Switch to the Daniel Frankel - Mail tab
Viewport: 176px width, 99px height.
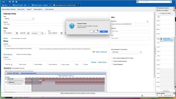20,5
